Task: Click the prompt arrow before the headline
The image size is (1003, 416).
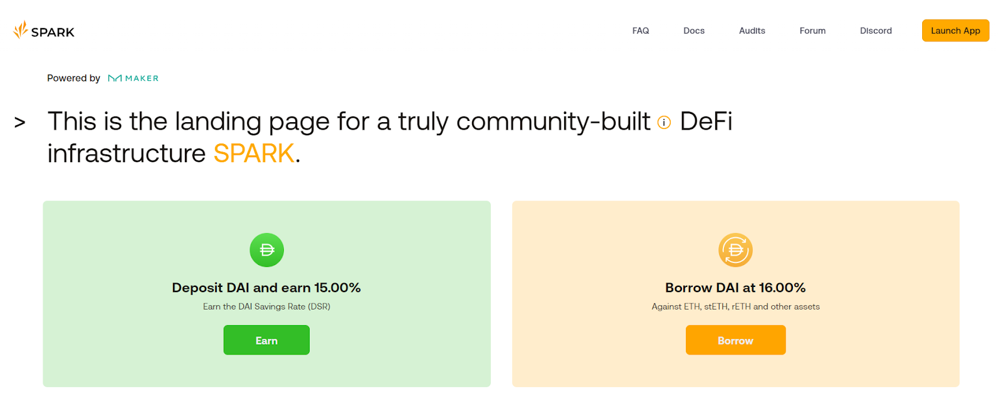Action: (x=20, y=123)
